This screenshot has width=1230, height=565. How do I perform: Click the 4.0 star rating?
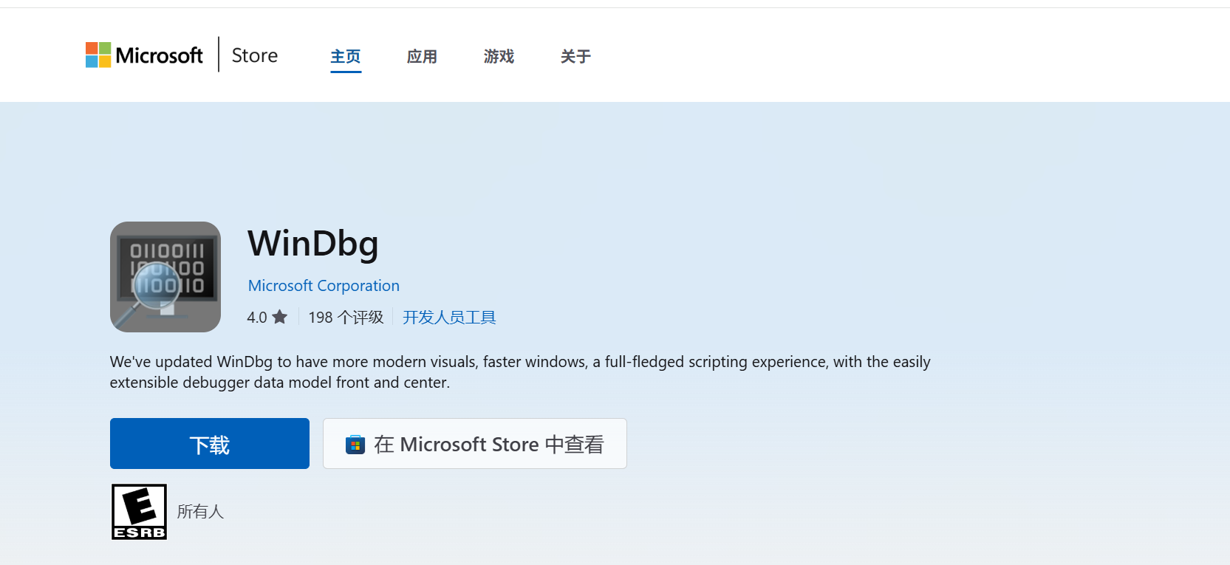tap(267, 318)
